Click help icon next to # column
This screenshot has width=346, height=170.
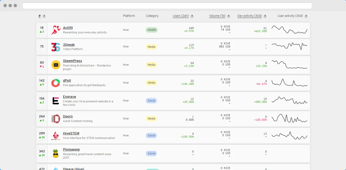point(44,16)
